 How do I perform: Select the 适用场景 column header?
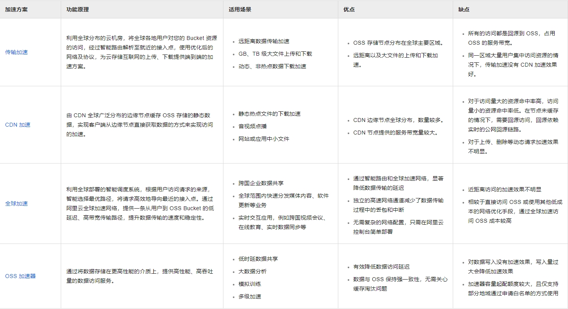pos(240,9)
